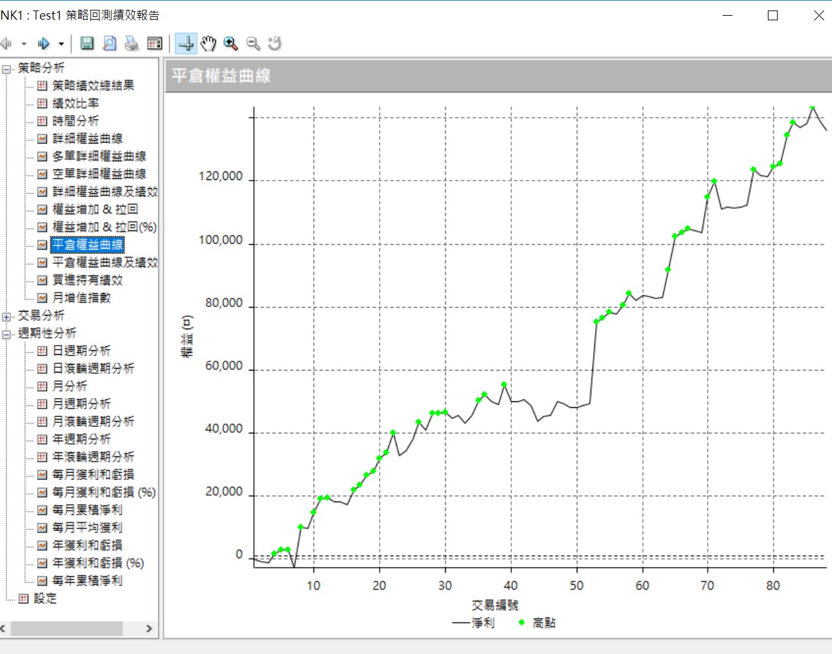
Task: Show the 年獲利和虧損 chart
Action: [88, 545]
